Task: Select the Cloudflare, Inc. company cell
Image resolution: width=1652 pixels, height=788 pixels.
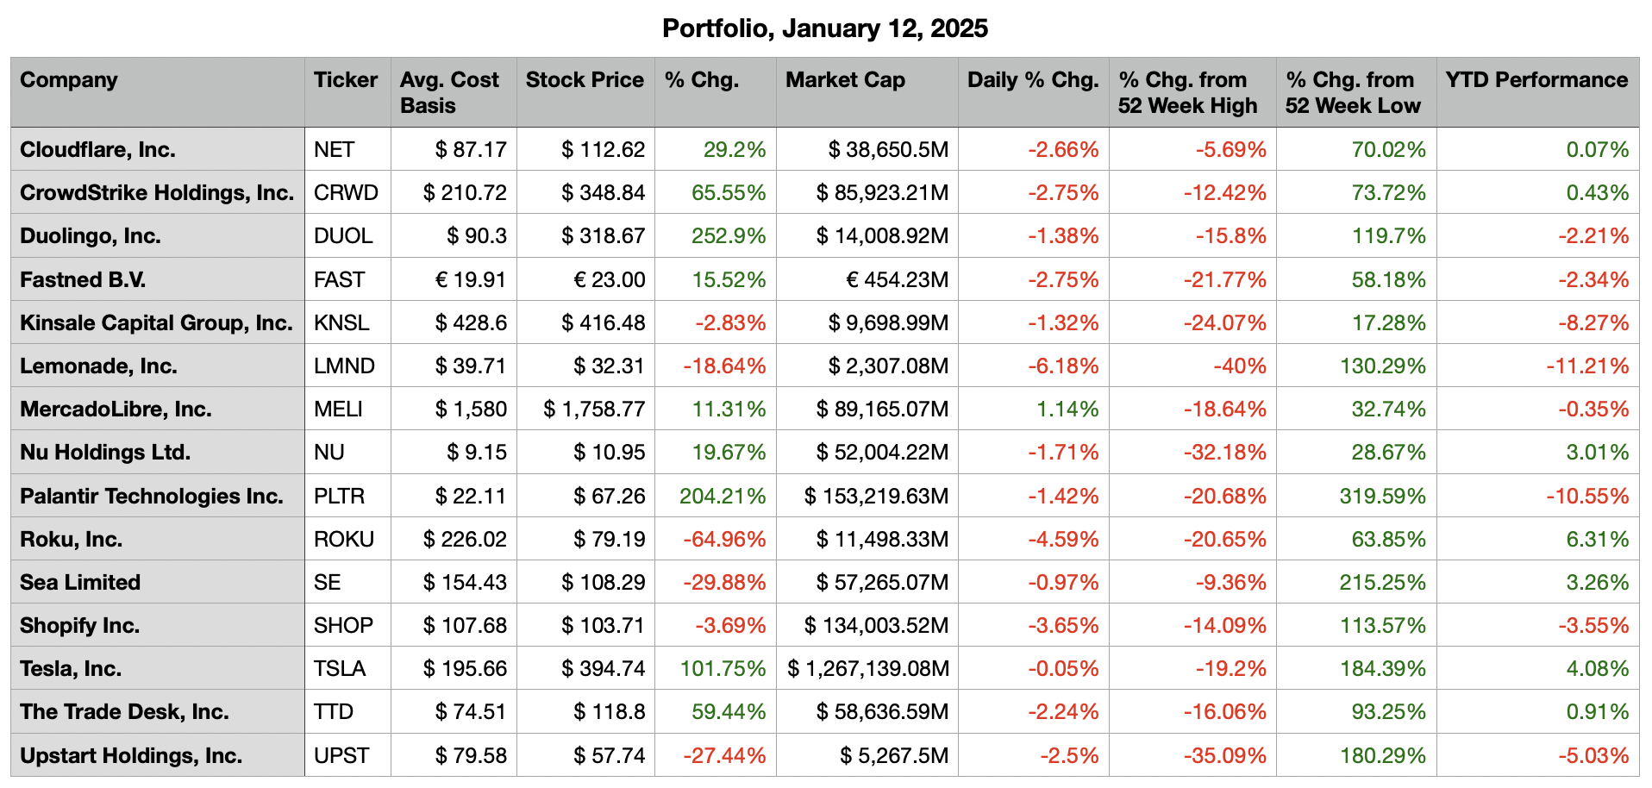Action: pos(97,150)
